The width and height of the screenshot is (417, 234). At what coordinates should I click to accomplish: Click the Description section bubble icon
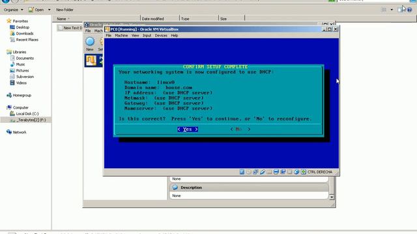[x=175, y=187]
